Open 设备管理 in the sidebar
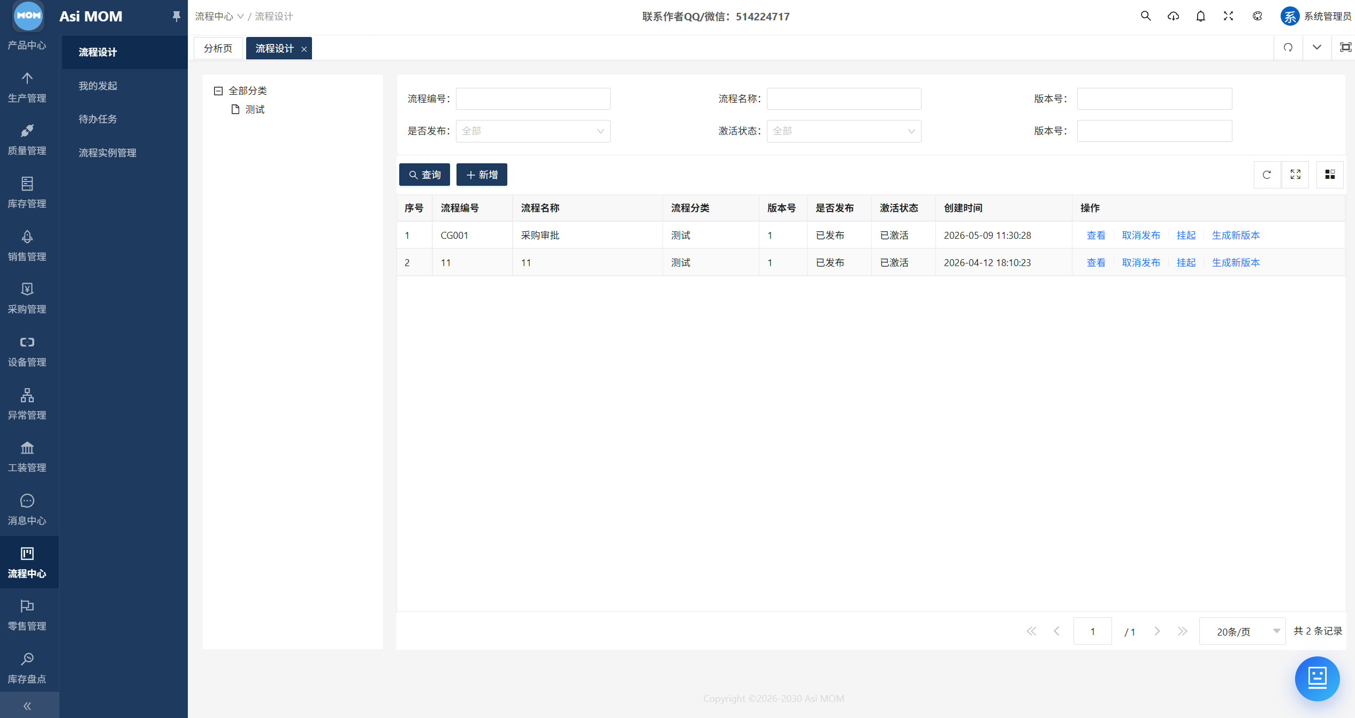The width and height of the screenshot is (1355, 718). point(27,351)
